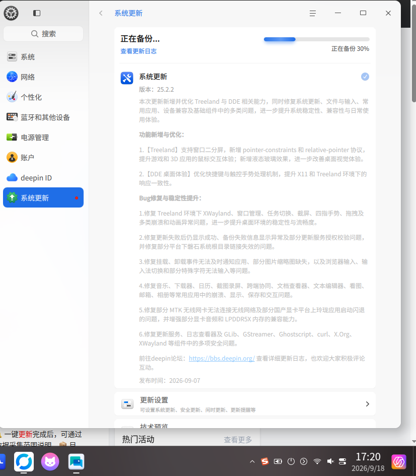Open the 系统 settings category

(x=43, y=57)
